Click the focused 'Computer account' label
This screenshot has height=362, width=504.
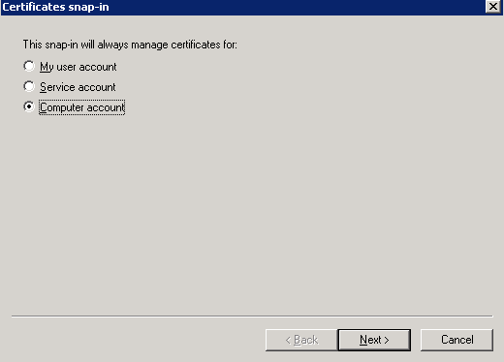coord(82,107)
